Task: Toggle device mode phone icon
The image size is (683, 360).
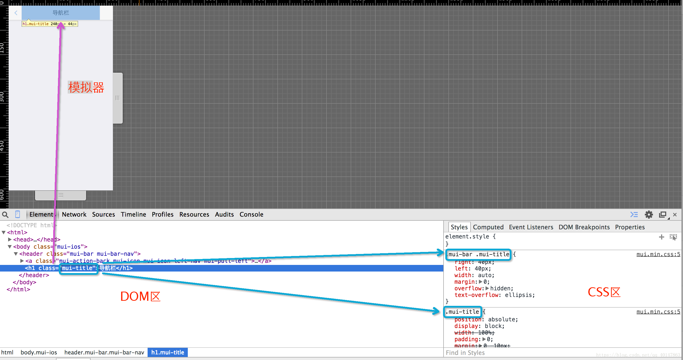Action: (x=18, y=214)
